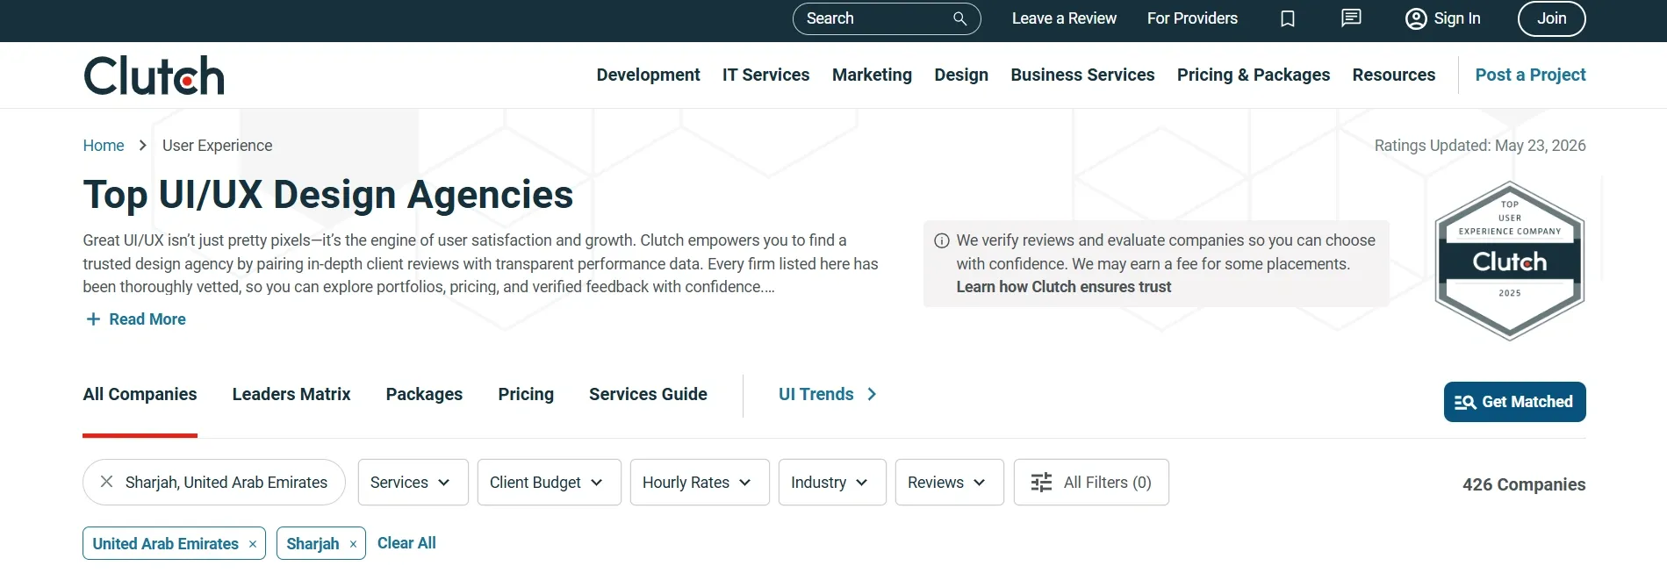This screenshot has height=573, width=1667.
Task: Go to the Home breadcrumb link
Action: [x=104, y=146]
